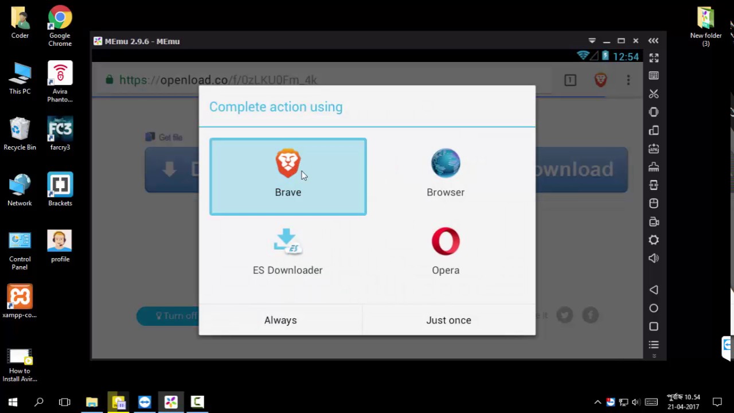Select the Network desktop icon
Image resolution: width=734 pixels, height=413 pixels.
click(20, 190)
